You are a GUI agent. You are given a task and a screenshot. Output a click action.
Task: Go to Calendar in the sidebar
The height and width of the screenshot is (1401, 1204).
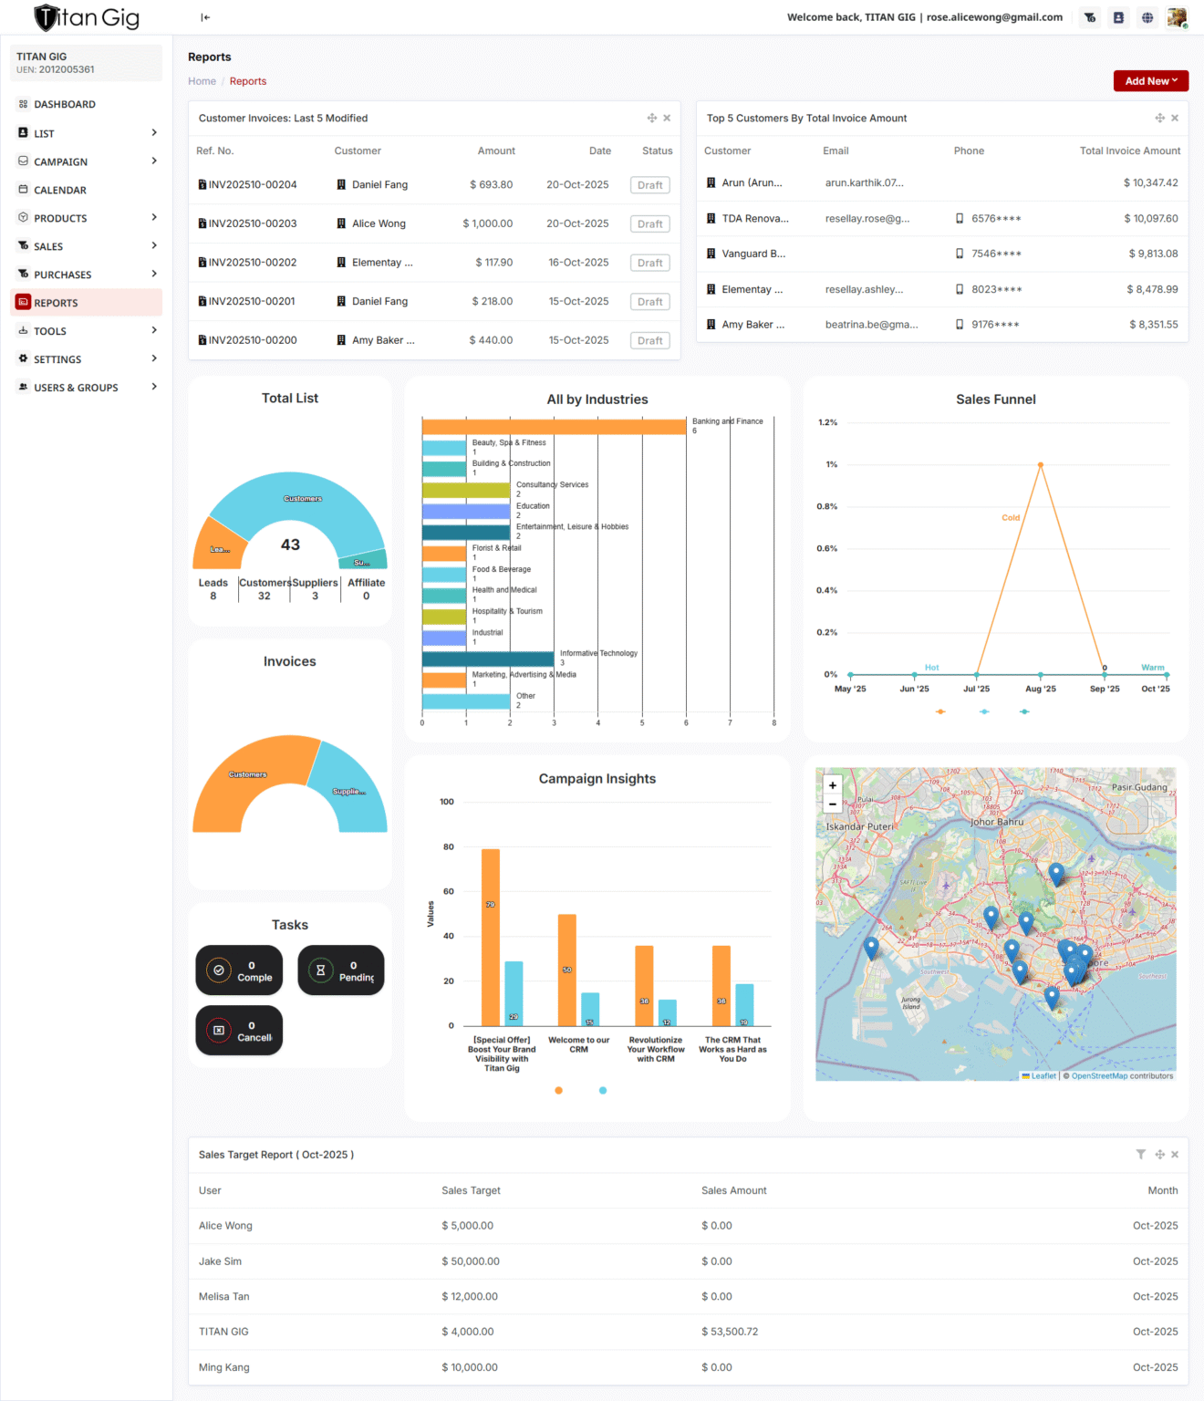click(x=60, y=190)
